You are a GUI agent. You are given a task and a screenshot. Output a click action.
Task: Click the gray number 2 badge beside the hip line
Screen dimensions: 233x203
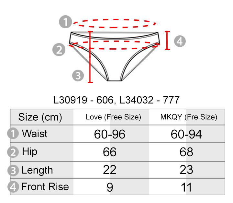click(x=59, y=50)
